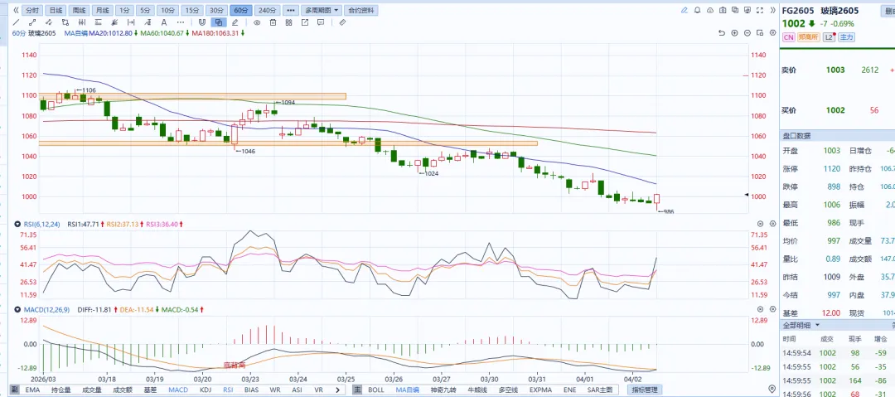
Task: Open price alert bell icon
Action: point(698,10)
